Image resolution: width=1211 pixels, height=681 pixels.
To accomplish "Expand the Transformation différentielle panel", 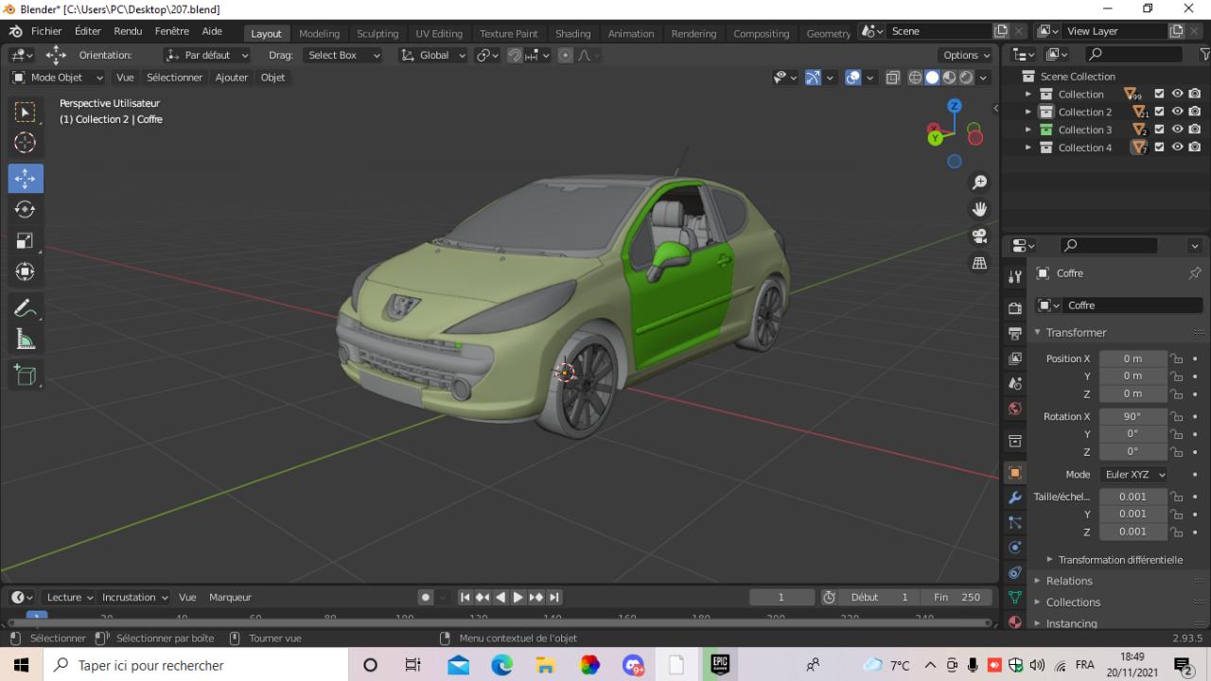I will click(1119, 560).
